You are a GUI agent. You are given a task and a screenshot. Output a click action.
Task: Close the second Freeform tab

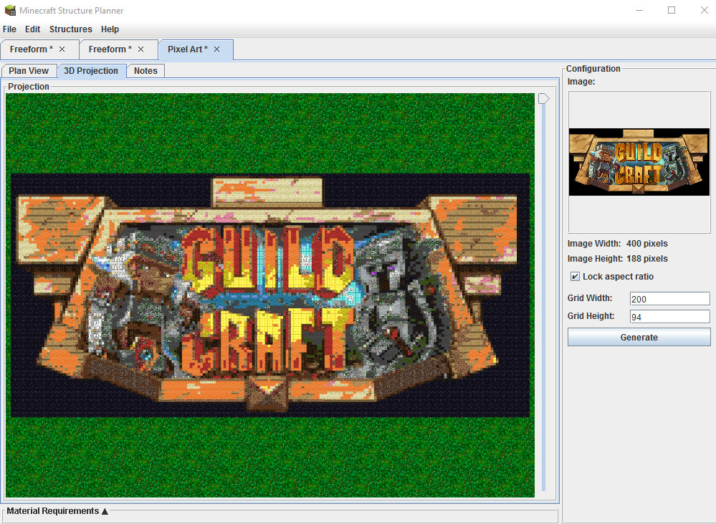click(141, 49)
